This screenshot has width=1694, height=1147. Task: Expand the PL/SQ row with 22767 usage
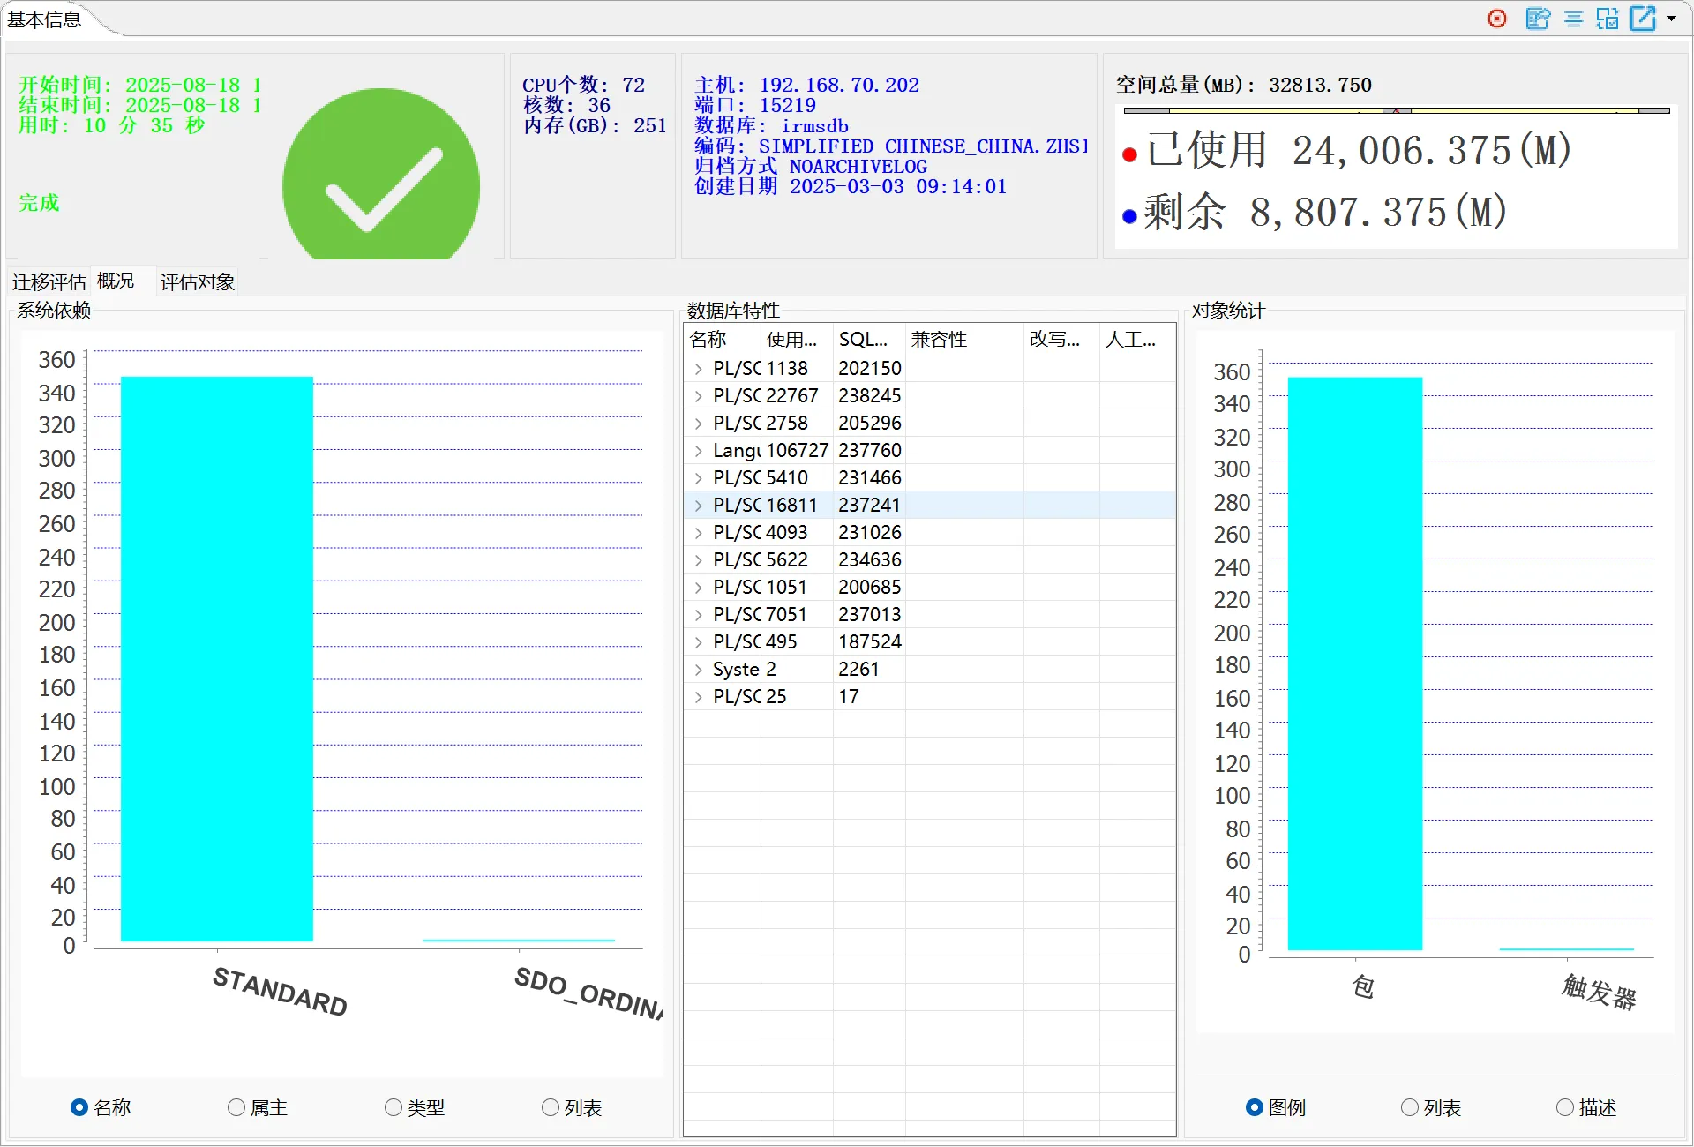(x=699, y=396)
